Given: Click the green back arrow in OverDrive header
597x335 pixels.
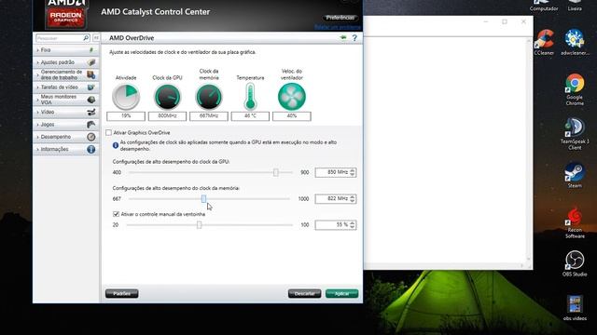Looking at the screenshot, I should (343, 37).
